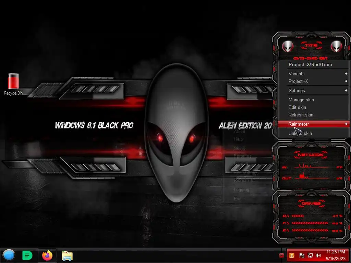
Task: Open the Recycle Bin desktop icon
Action: point(13,84)
